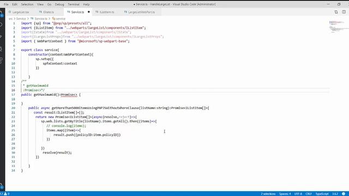Click TypeScript language mode selector
Viewport: 349px width, 196px height.
322,194
